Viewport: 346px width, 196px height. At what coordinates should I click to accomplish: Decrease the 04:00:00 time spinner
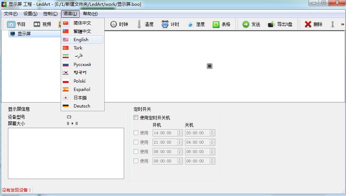[212, 144]
